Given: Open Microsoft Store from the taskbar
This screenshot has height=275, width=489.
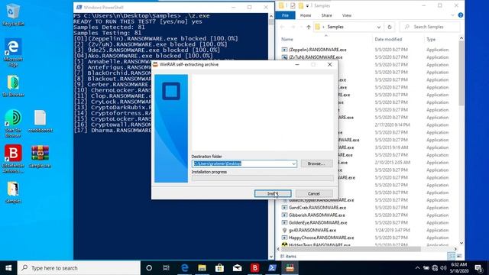Looking at the screenshot, I should [x=219, y=268].
